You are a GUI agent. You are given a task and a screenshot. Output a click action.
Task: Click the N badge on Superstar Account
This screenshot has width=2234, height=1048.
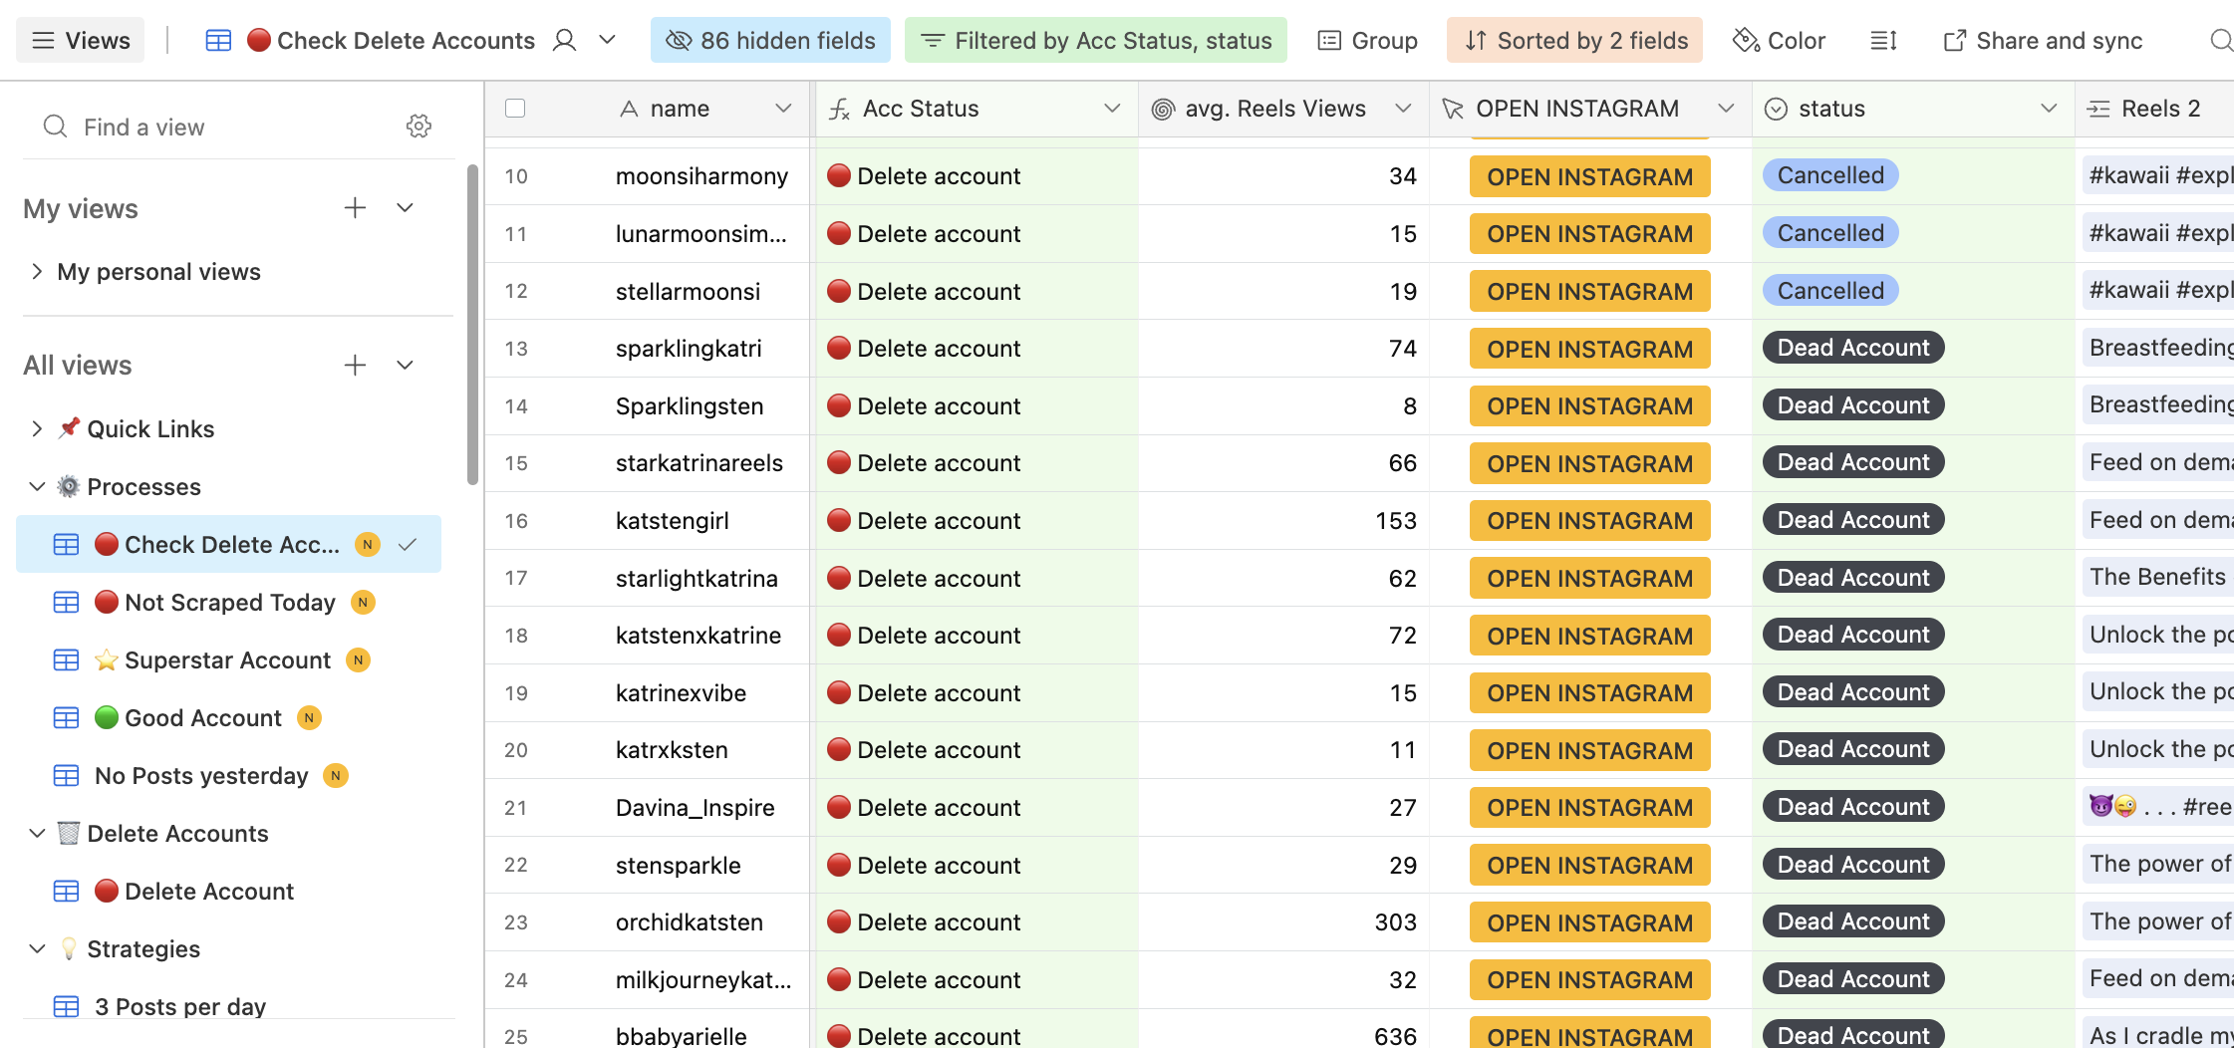pyautogui.click(x=358, y=659)
